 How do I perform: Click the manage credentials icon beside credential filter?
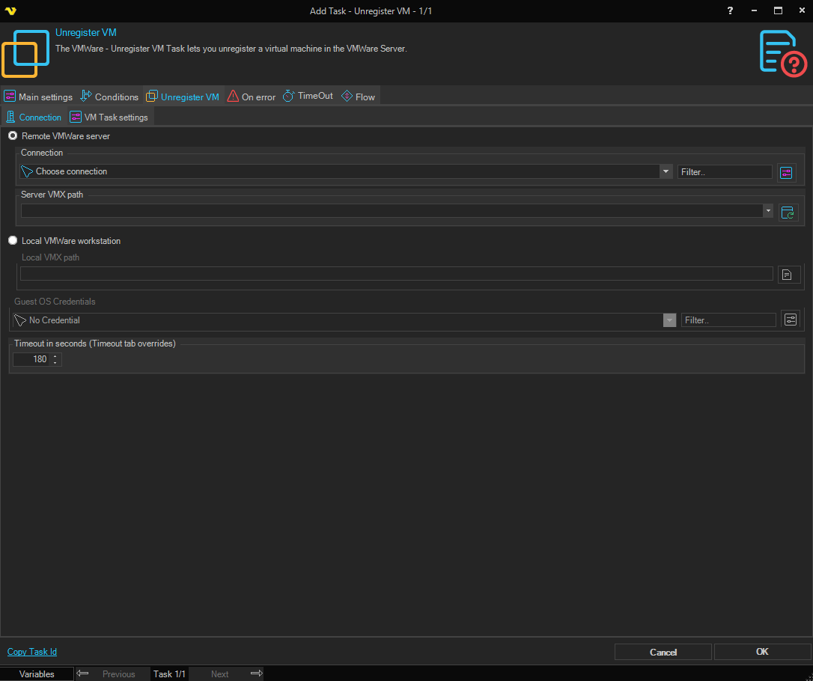pyautogui.click(x=791, y=320)
